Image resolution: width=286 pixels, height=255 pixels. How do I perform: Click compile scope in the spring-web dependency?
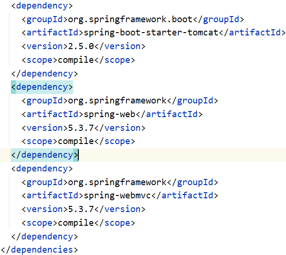point(75,141)
